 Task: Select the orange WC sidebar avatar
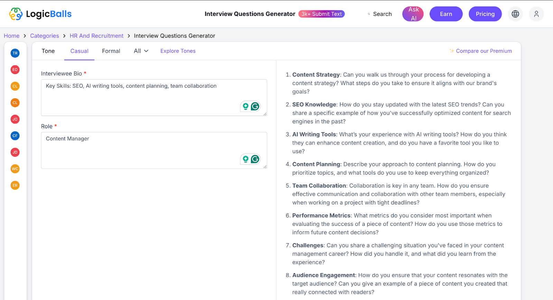15,169
